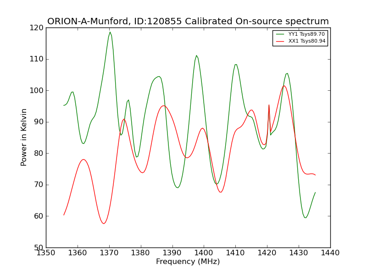Click the x-axis tick label 1440
This screenshot has width=367, height=275.
330,253
